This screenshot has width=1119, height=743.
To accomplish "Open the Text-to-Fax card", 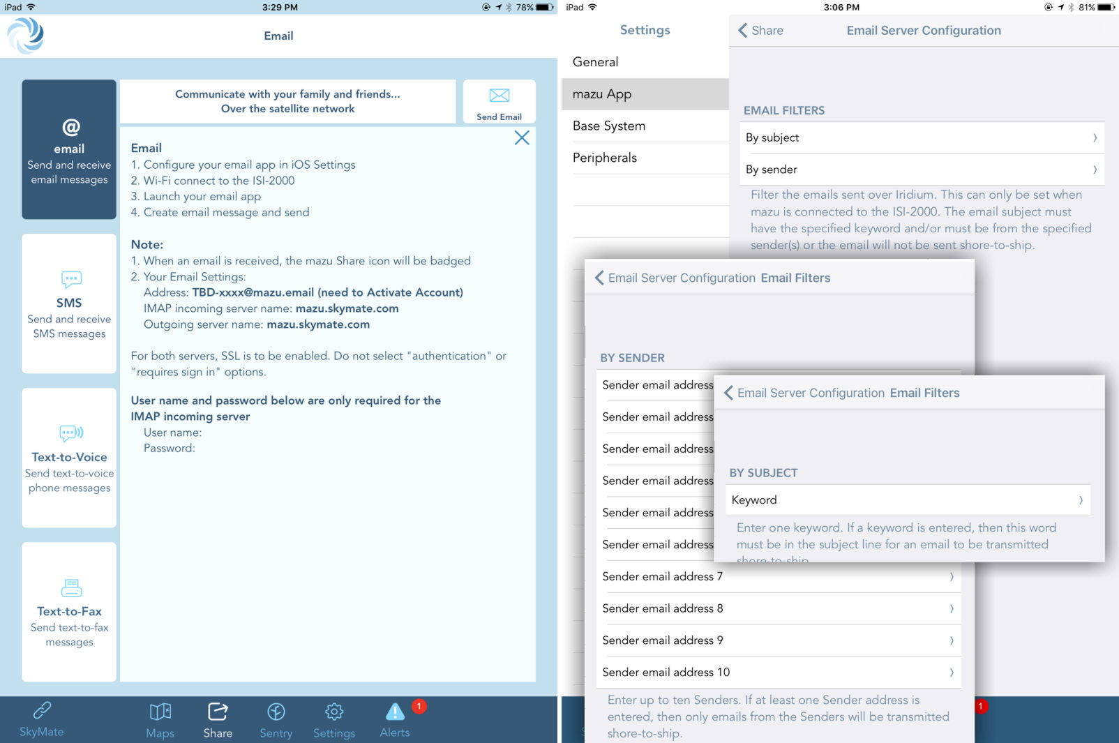I will click(69, 612).
